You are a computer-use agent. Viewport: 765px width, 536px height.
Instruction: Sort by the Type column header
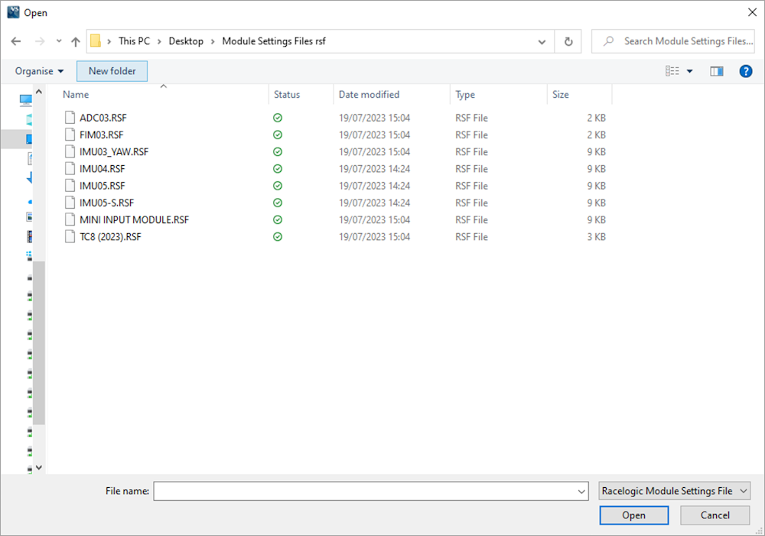tap(465, 95)
